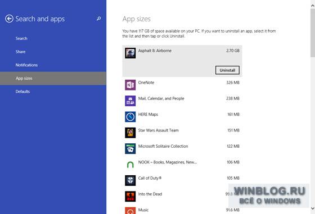Go back using the back arrow icon
This screenshot has width=315, height=214.
(x=9, y=19)
